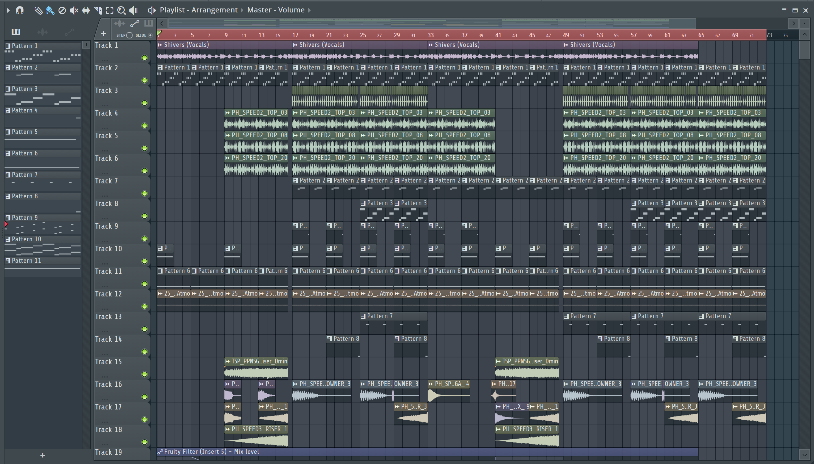The image size is (814, 464).
Task: Select first PH_SPEED2_TOP_03 clip on Track 4
Action: point(256,120)
